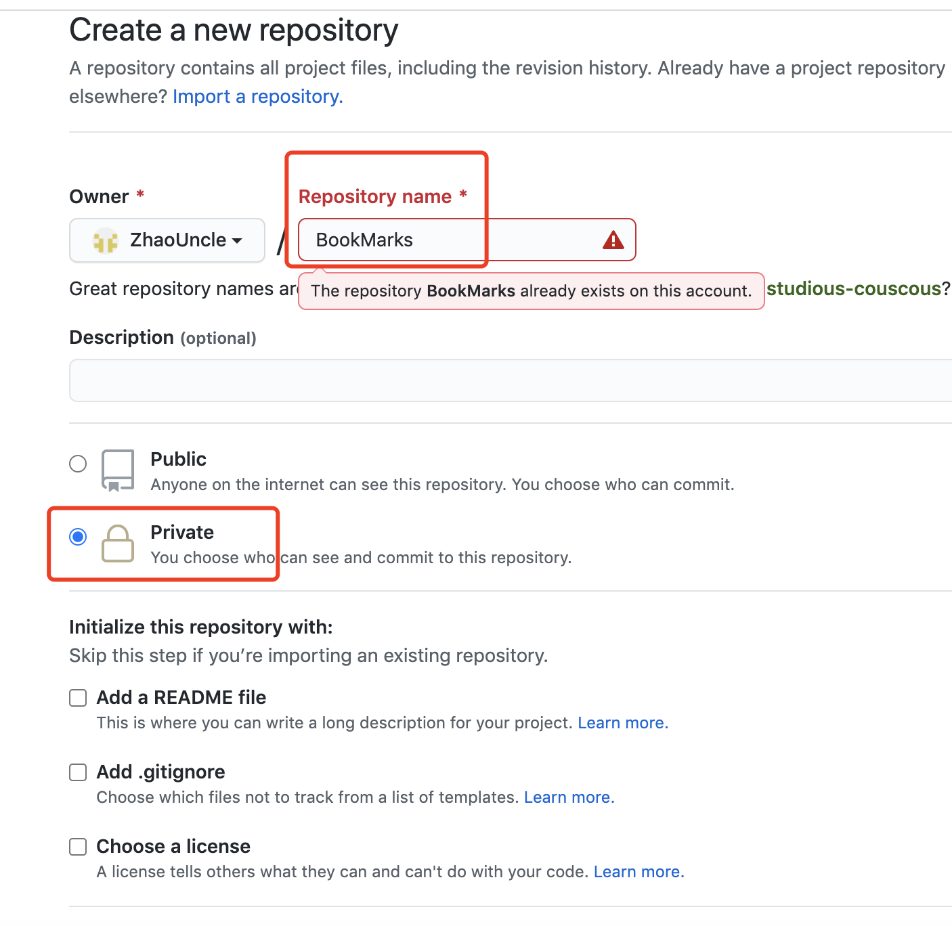Open Learn more link for .gitignore
The image size is (952, 926).
(x=569, y=797)
